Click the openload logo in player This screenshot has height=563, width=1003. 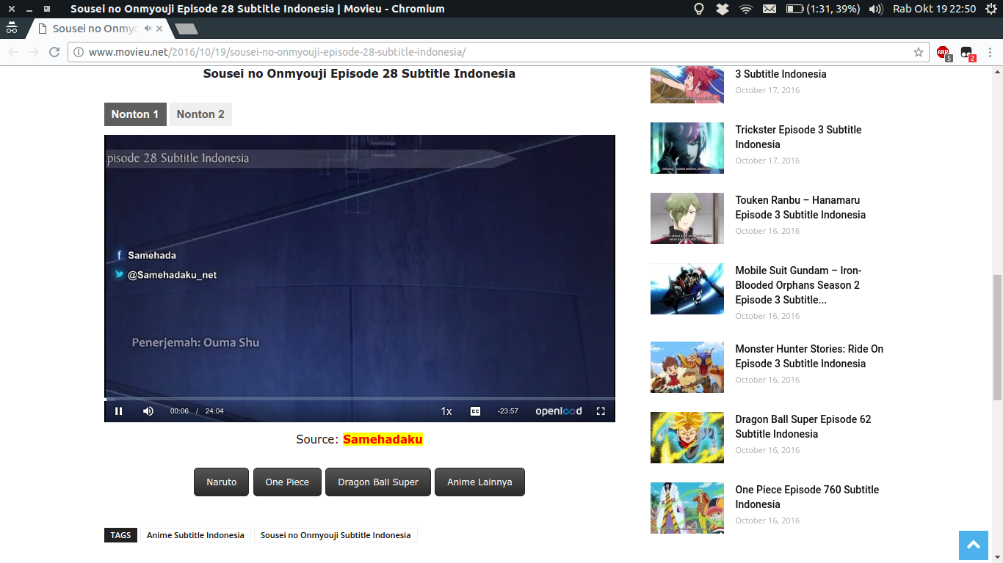pos(558,411)
